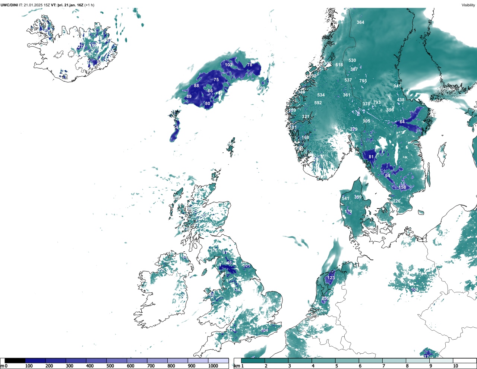Click the value '541' over Denmark
Image resolution: width=477 pixels, height=369 pixels.
click(x=345, y=198)
